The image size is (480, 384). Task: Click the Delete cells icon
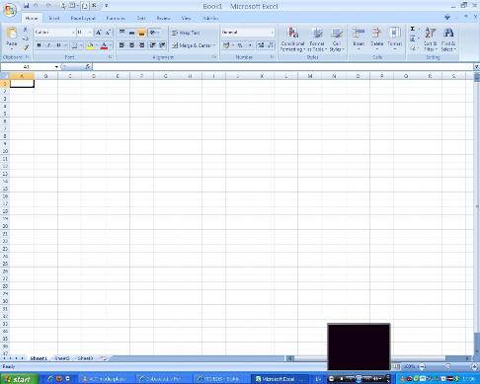[x=376, y=34]
